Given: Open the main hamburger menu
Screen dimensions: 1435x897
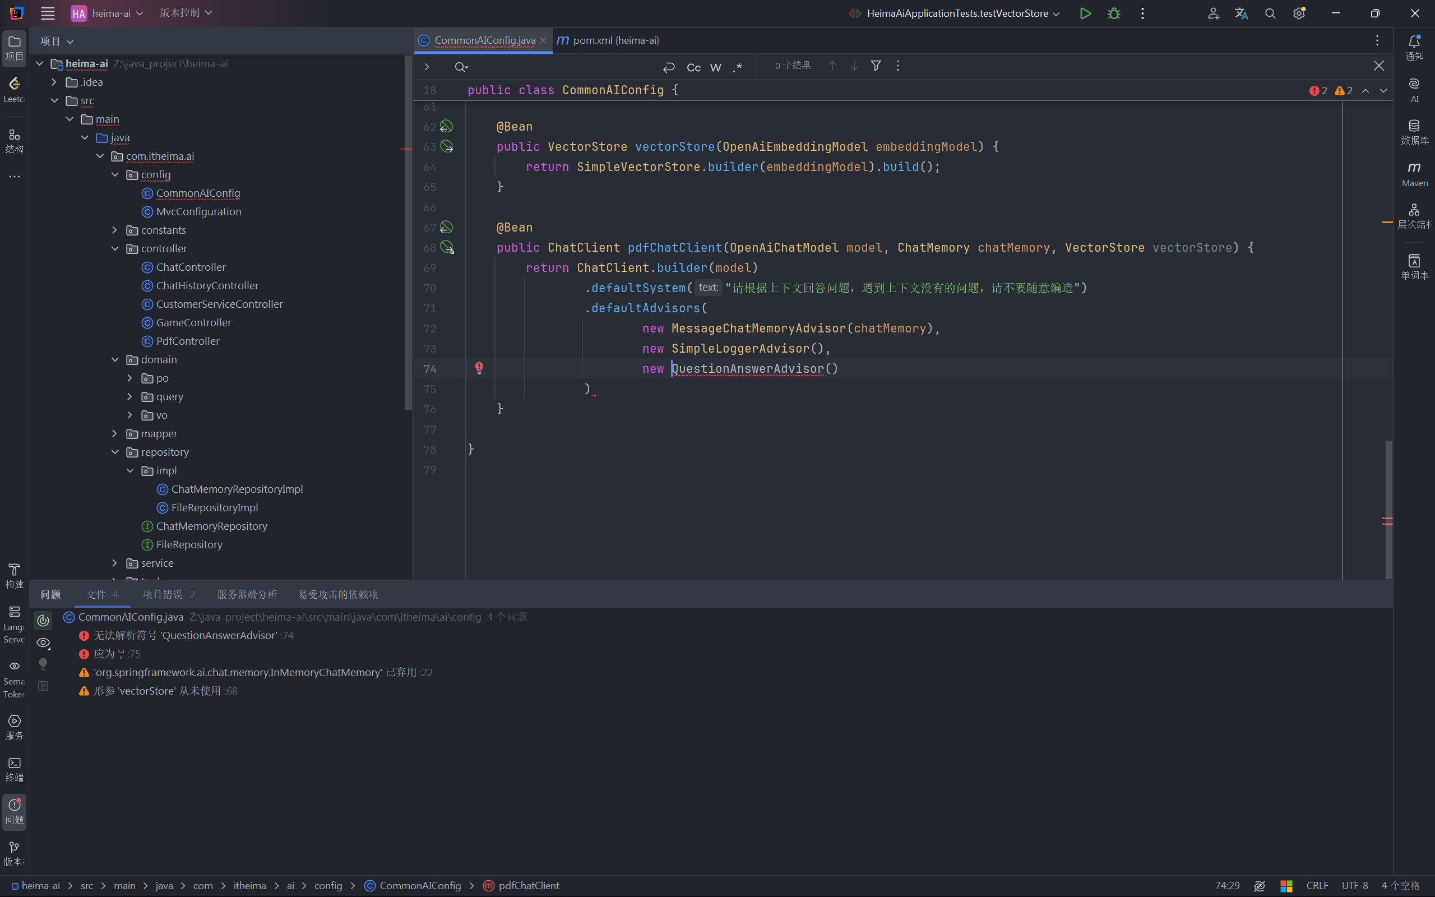Looking at the screenshot, I should (48, 13).
